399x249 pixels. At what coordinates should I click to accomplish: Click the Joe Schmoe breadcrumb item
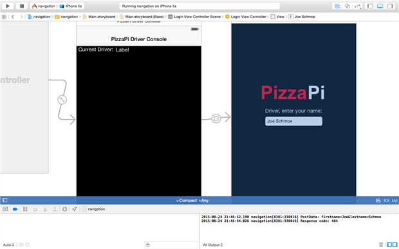pyautogui.click(x=302, y=17)
